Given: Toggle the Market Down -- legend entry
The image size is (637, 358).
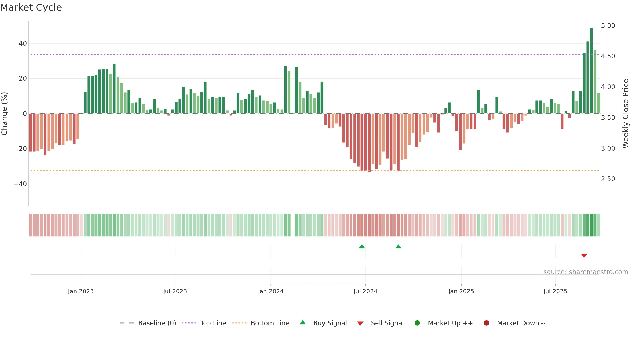Looking at the screenshot, I should click(515, 323).
